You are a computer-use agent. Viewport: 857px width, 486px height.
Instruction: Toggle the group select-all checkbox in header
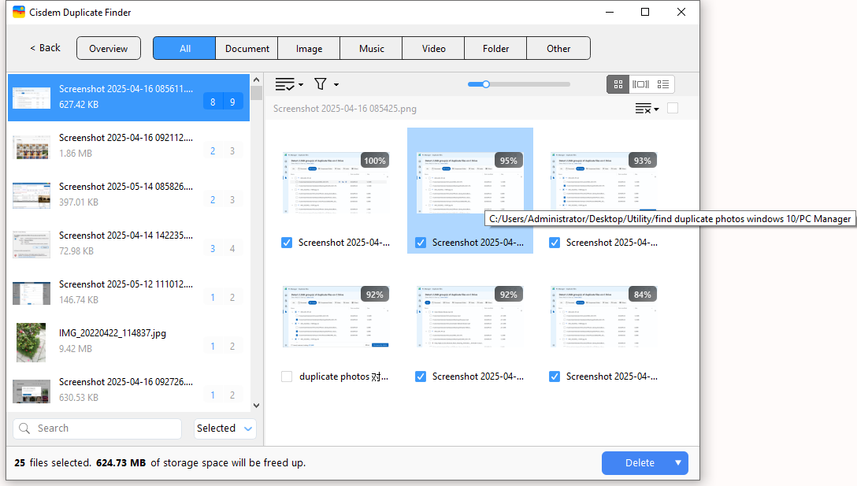coord(673,109)
